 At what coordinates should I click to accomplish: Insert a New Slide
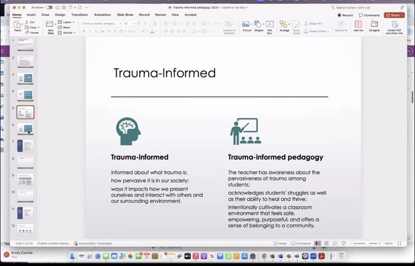pyautogui.click(x=50, y=26)
